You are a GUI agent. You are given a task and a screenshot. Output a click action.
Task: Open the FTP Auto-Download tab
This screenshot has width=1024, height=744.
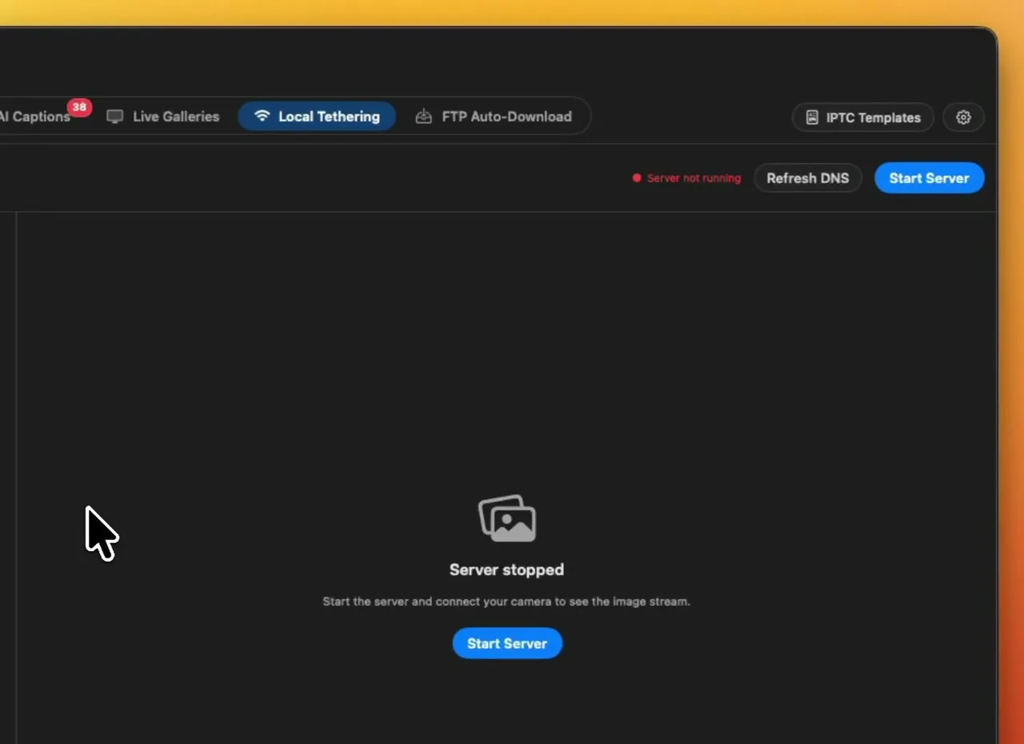coord(494,116)
